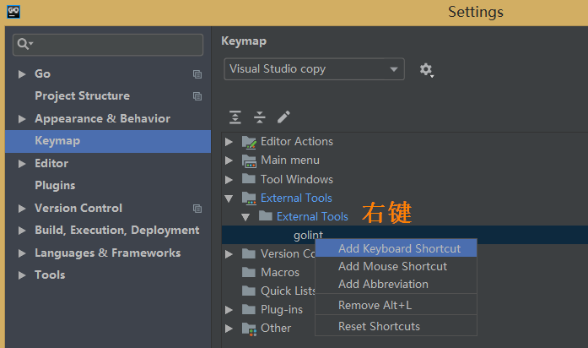
Task: Click the Main menu folder icon
Action: (x=249, y=160)
